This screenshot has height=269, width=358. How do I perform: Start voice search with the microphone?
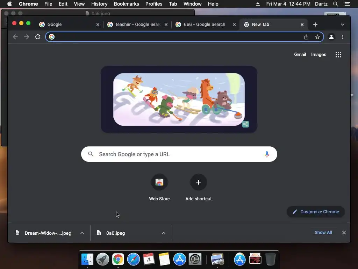(267, 154)
